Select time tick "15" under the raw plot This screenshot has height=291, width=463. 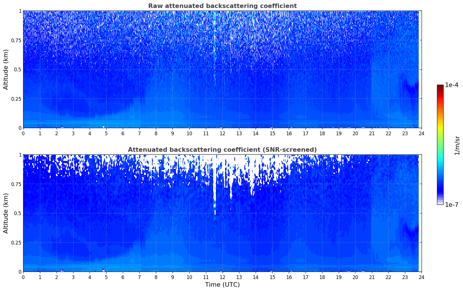point(272,133)
